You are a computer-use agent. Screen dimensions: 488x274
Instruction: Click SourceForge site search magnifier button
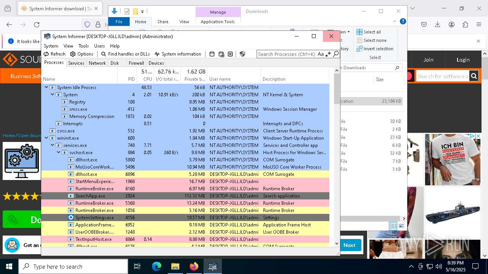tap(474, 76)
